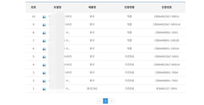The height and width of the screenshot is (105, 204).
Task: Click 적합 status in row 10
Action: click(x=129, y=16)
